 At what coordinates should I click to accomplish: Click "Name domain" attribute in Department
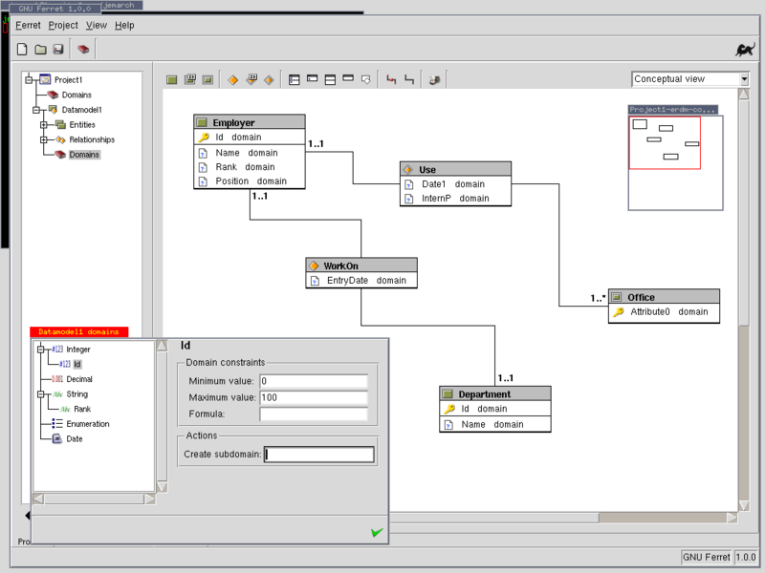click(492, 424)
